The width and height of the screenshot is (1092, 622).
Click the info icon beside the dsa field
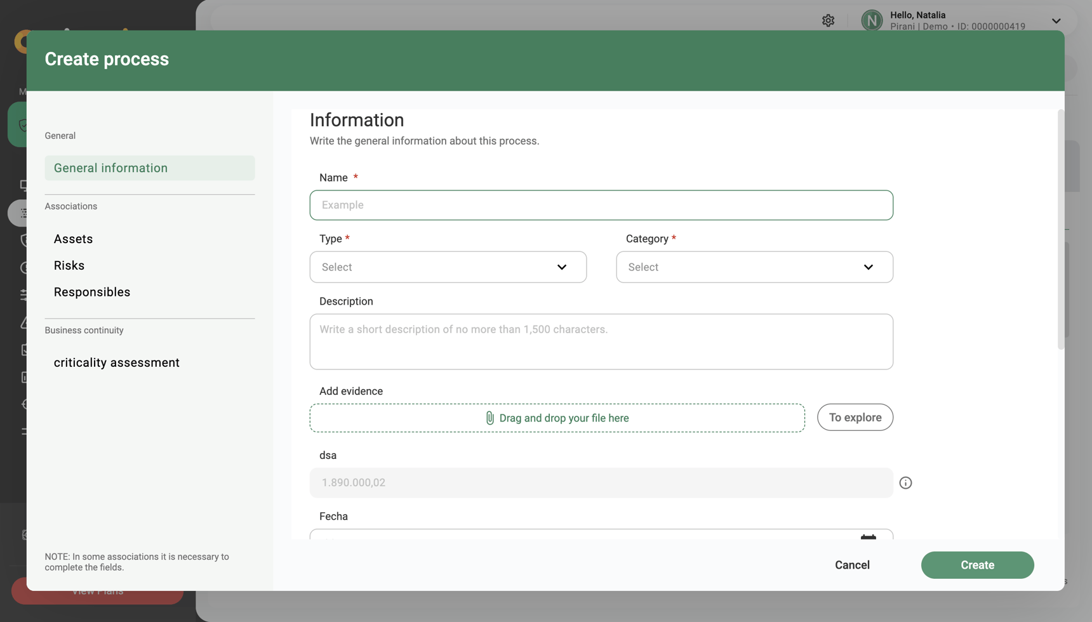(905, 482)
